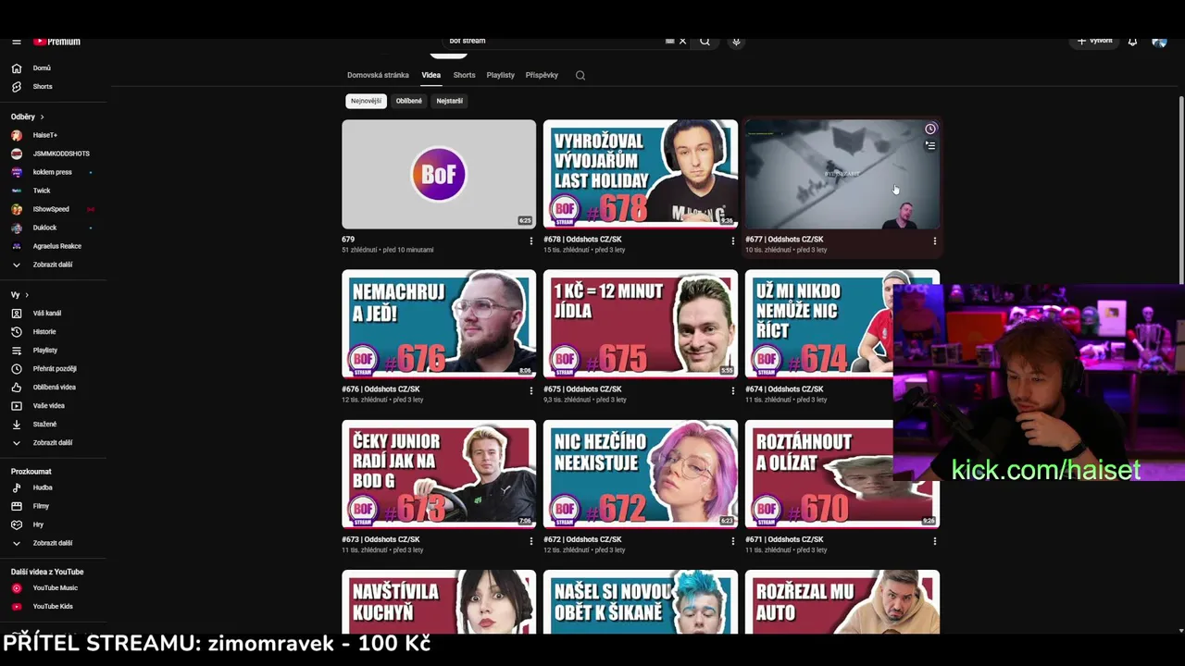Open the notifications bell
Image resolution: width=1185 pixels, height=666 pixels.
[x=1132, y=42]
